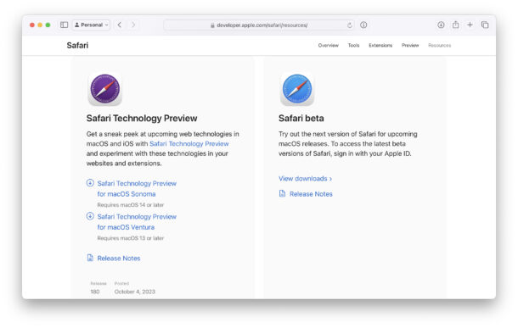Download Technology Preview for macOS Sonoma
This screenshot has width=518, height=328.
[x=137, y=188]
